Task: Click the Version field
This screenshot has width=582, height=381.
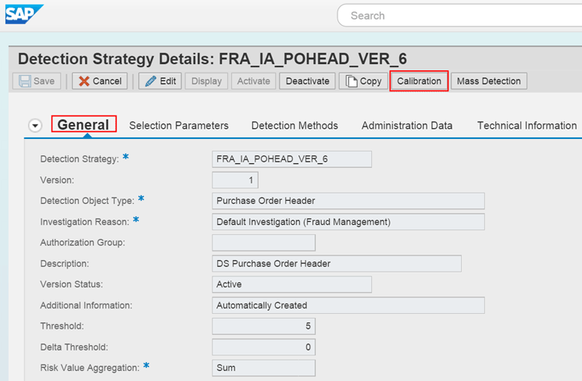Action: coord(235,180)
